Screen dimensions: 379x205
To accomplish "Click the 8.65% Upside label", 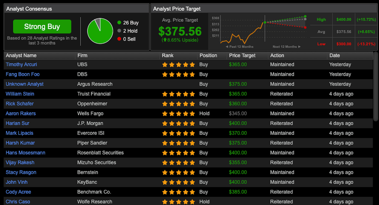I will 180,40.
